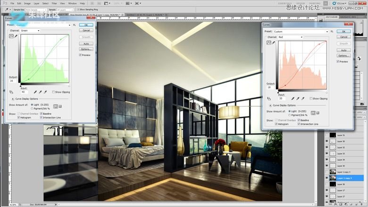Toggle Histogram checkbox in Red Curves dialog
Image resolution: width=368 pixels, height=207 pixels.
(276, 124)
